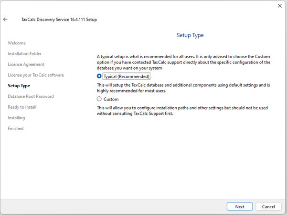Jump to Database Root Password step

coord(31,96)
